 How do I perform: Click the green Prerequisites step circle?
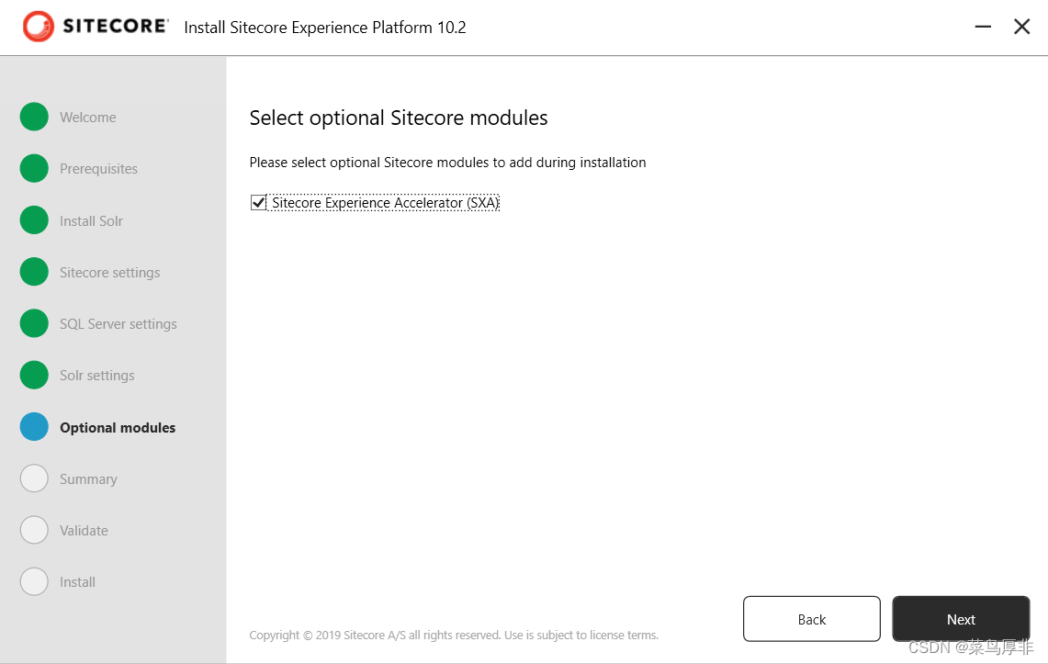point(34,168)
